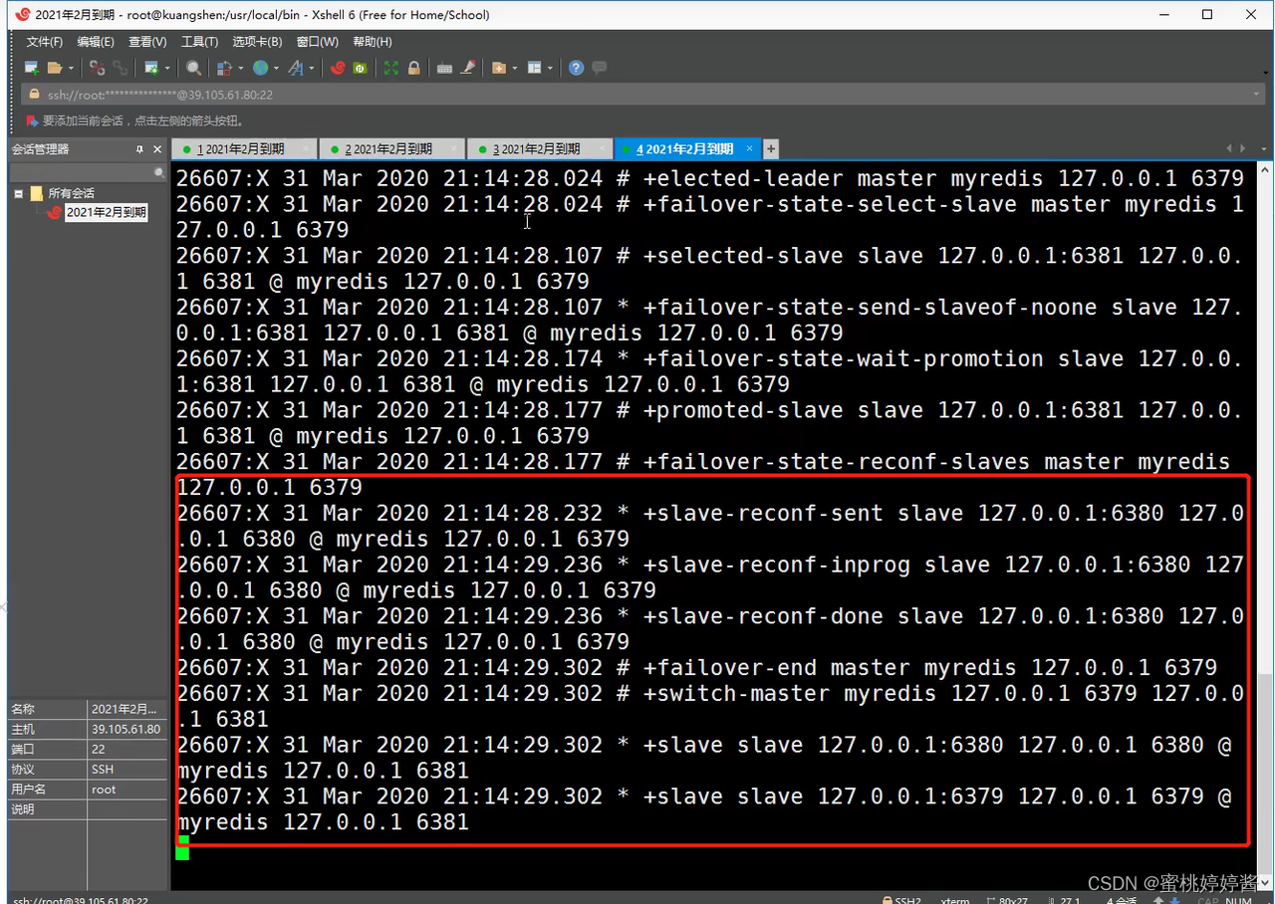Expand the layout arrangement dropdown arrow
Screen dimensions: 1275x904
[550, 68]
